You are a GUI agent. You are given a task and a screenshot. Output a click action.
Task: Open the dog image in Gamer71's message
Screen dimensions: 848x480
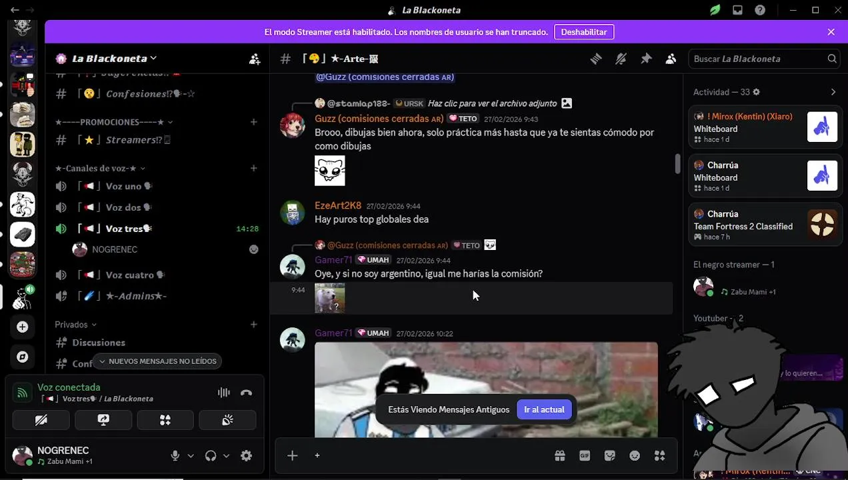tap(330, 298)
